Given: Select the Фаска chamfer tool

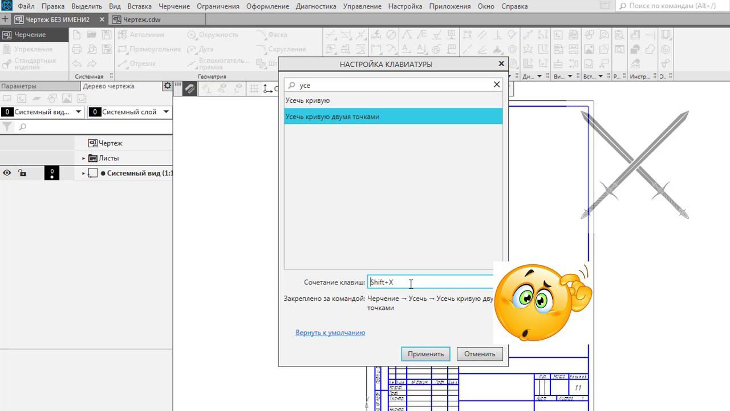Looking at the screenshot, I should (272, 35).
